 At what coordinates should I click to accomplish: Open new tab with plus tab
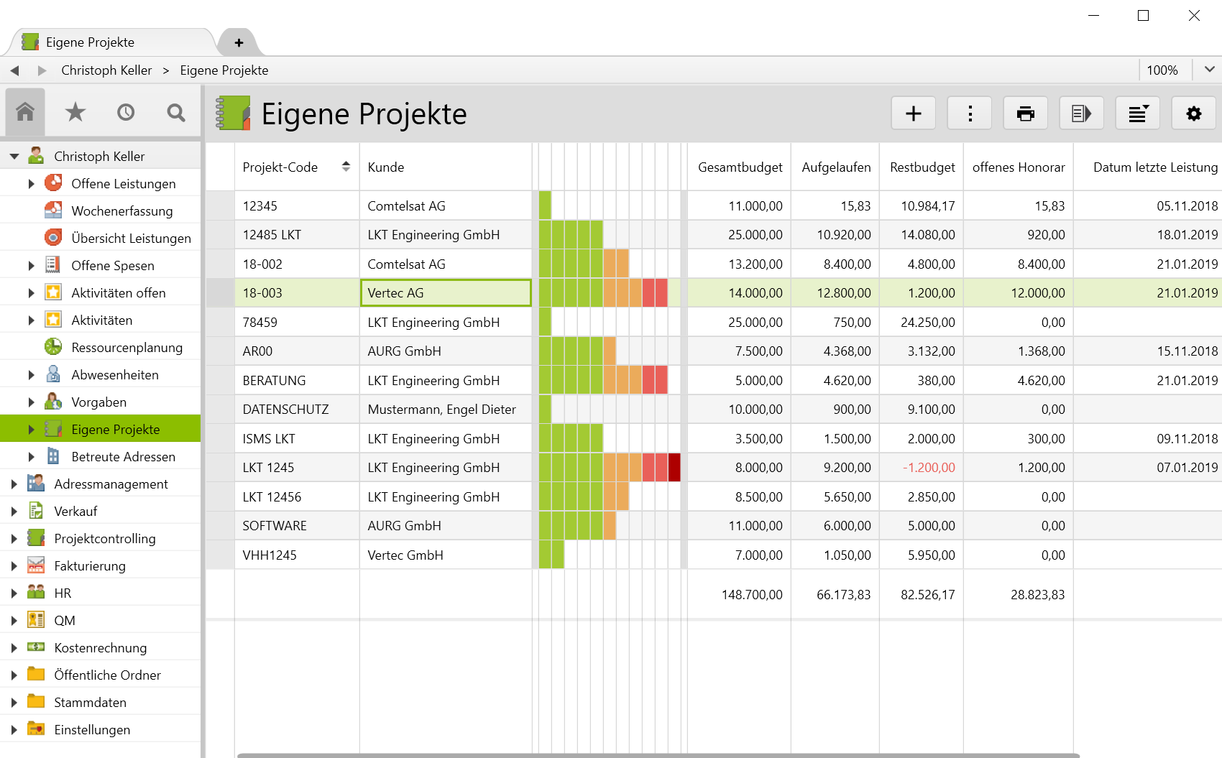point(239,43)
